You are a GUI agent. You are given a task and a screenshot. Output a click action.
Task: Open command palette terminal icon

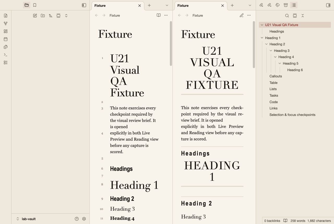pos(5,55)
